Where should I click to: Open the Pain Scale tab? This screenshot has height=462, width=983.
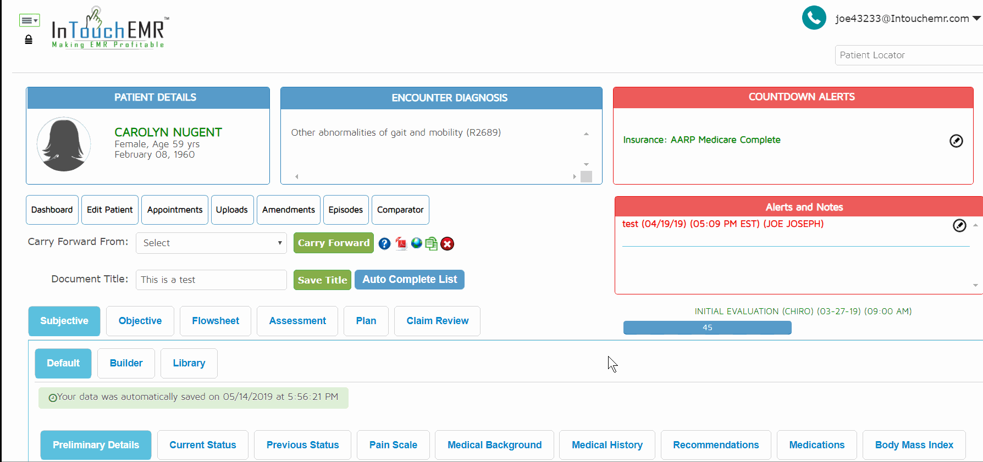click(393, 445)
